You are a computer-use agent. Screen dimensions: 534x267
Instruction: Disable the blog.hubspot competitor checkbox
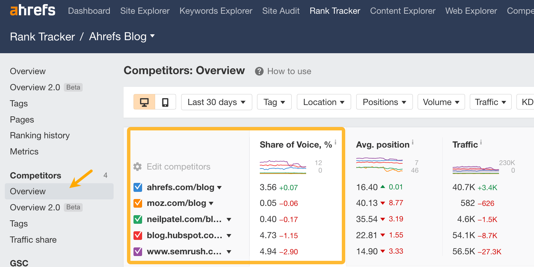click(x=137, y=235)
